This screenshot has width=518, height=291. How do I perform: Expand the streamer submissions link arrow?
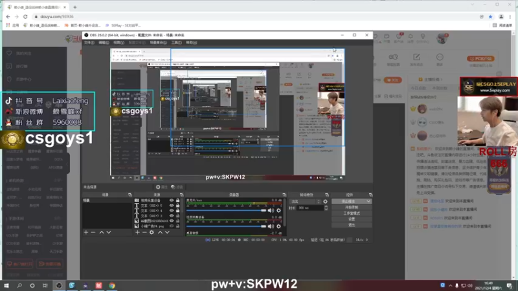click(x=441, y=80)
